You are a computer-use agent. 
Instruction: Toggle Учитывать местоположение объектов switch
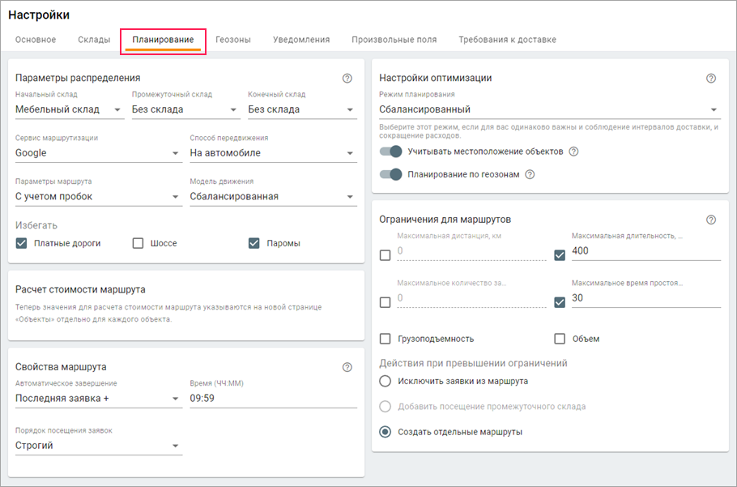tap(391, 152)
